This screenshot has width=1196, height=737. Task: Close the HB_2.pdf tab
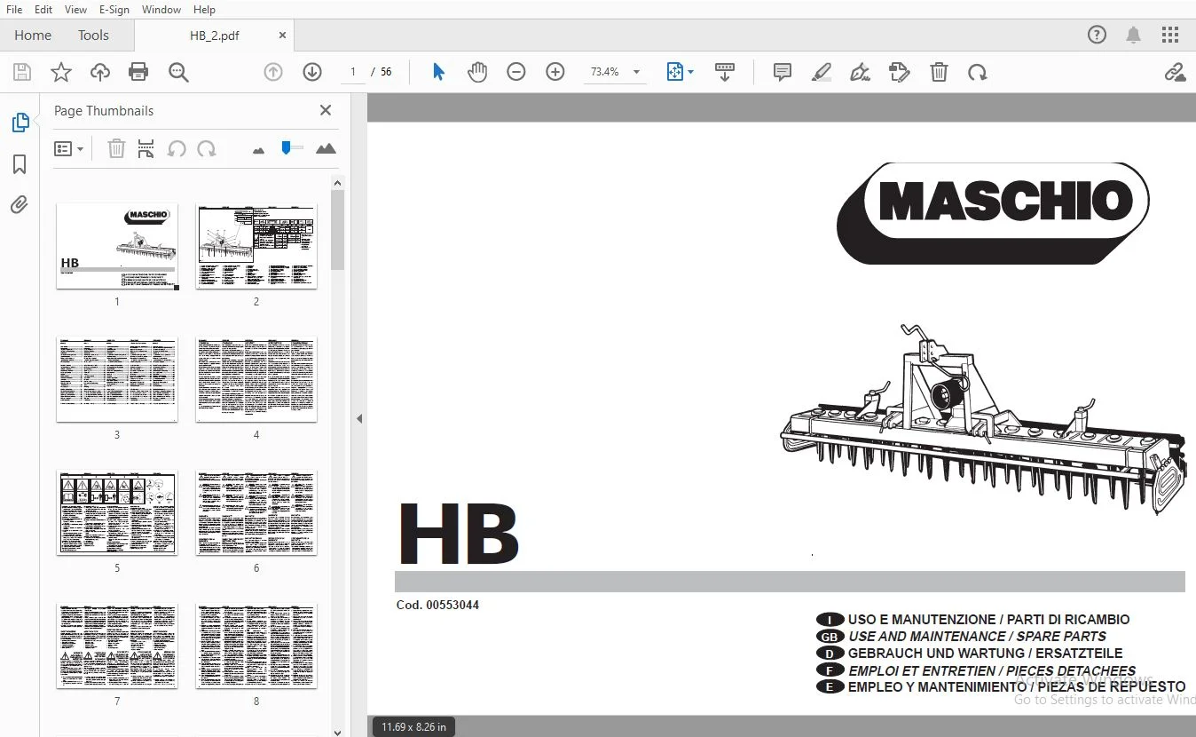pyautogui.click(x=283, y=36)
